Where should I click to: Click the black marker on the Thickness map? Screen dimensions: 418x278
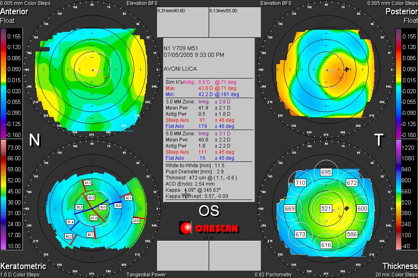347,208
